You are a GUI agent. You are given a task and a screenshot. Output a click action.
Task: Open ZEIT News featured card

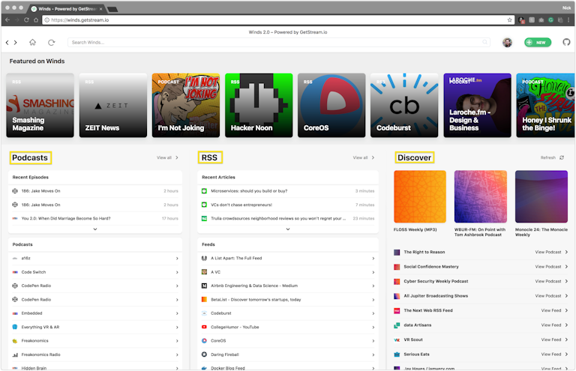click(113, 106)
